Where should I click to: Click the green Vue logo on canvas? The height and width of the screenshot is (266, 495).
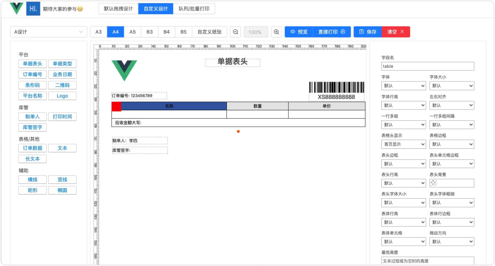(x=124, y=71)
